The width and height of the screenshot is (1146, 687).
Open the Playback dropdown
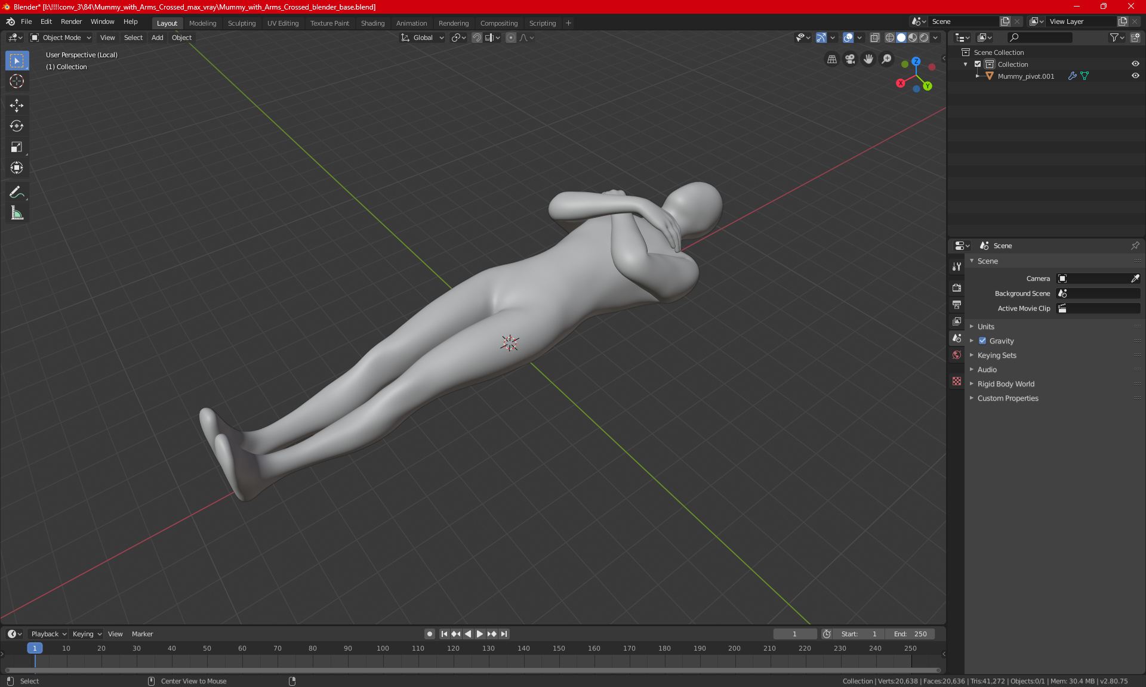coord(48,634)
